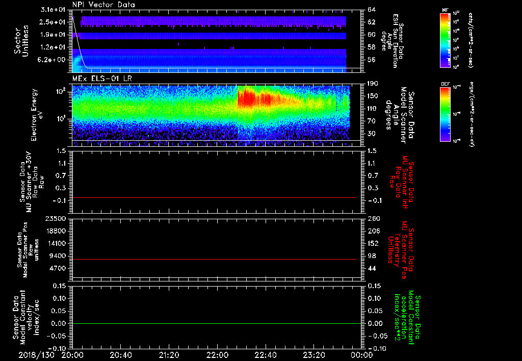The image size is (522, 361).
Task: Click the 22:40 time axis label
Action: click(265, 355)
